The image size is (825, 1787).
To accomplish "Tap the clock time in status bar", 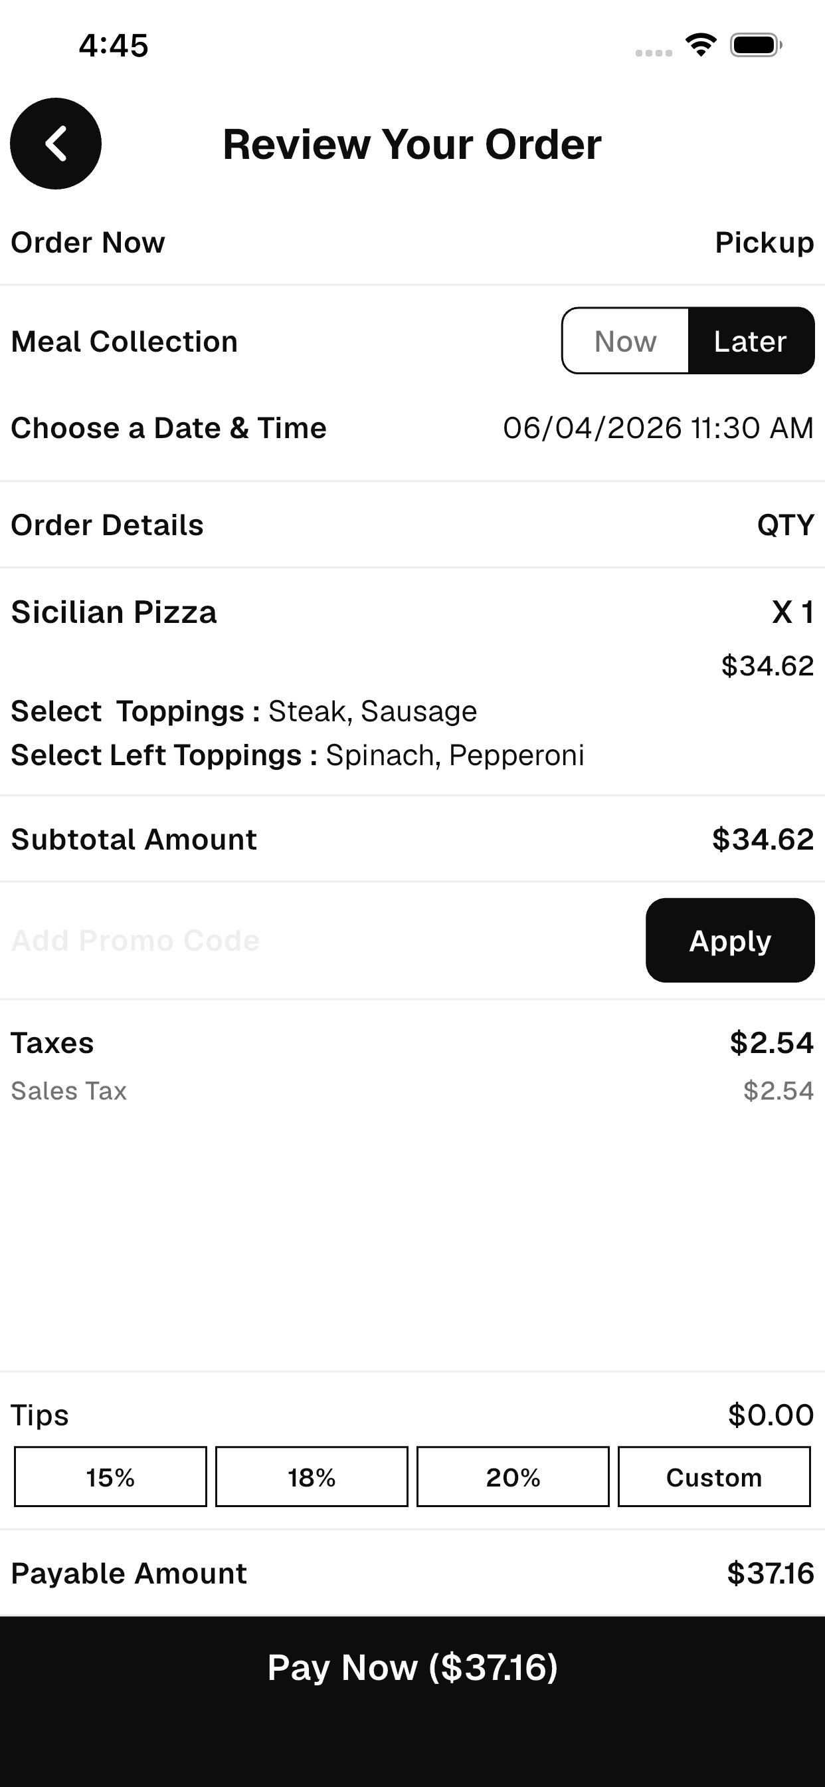I will click(x=114, y=46).
